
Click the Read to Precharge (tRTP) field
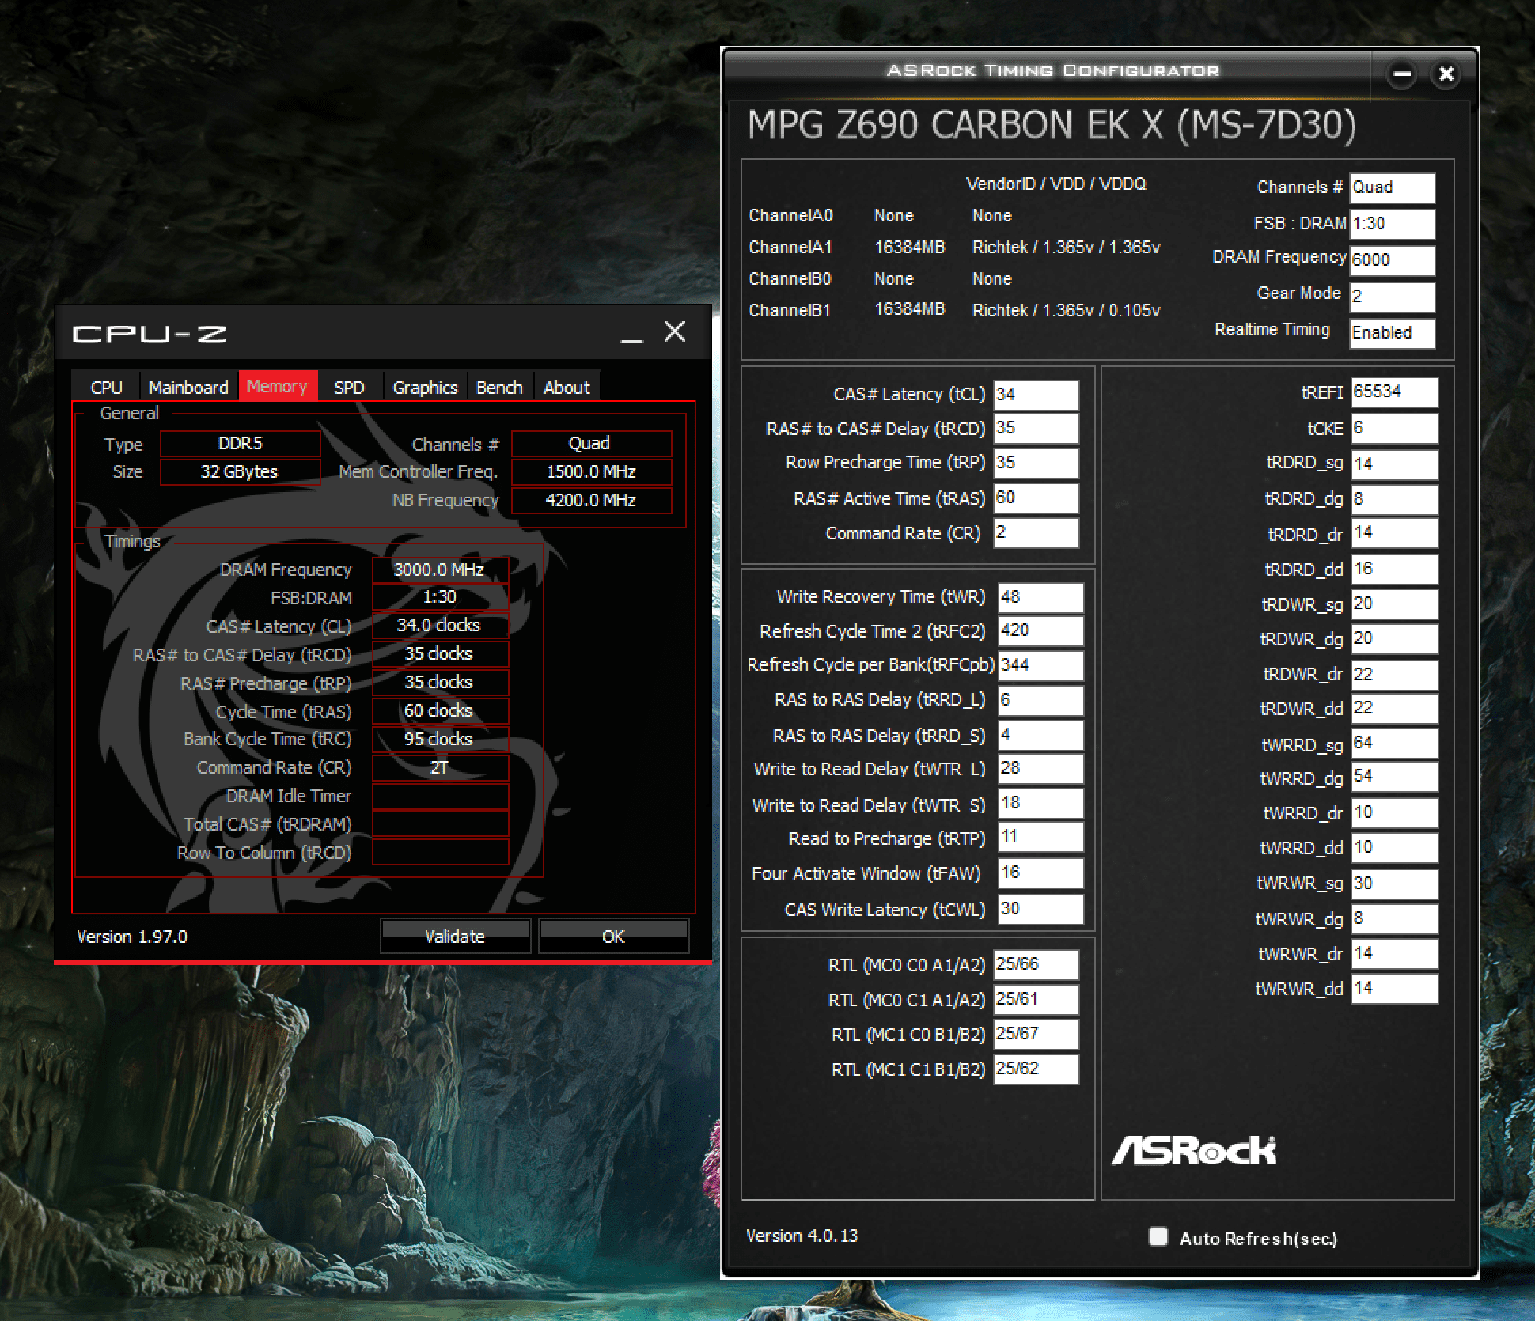click(x=1041, y=837)
